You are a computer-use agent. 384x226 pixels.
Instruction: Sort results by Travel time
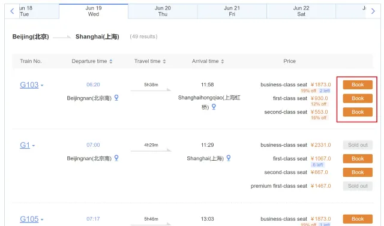pyautogui.click(x=150, y=61)
